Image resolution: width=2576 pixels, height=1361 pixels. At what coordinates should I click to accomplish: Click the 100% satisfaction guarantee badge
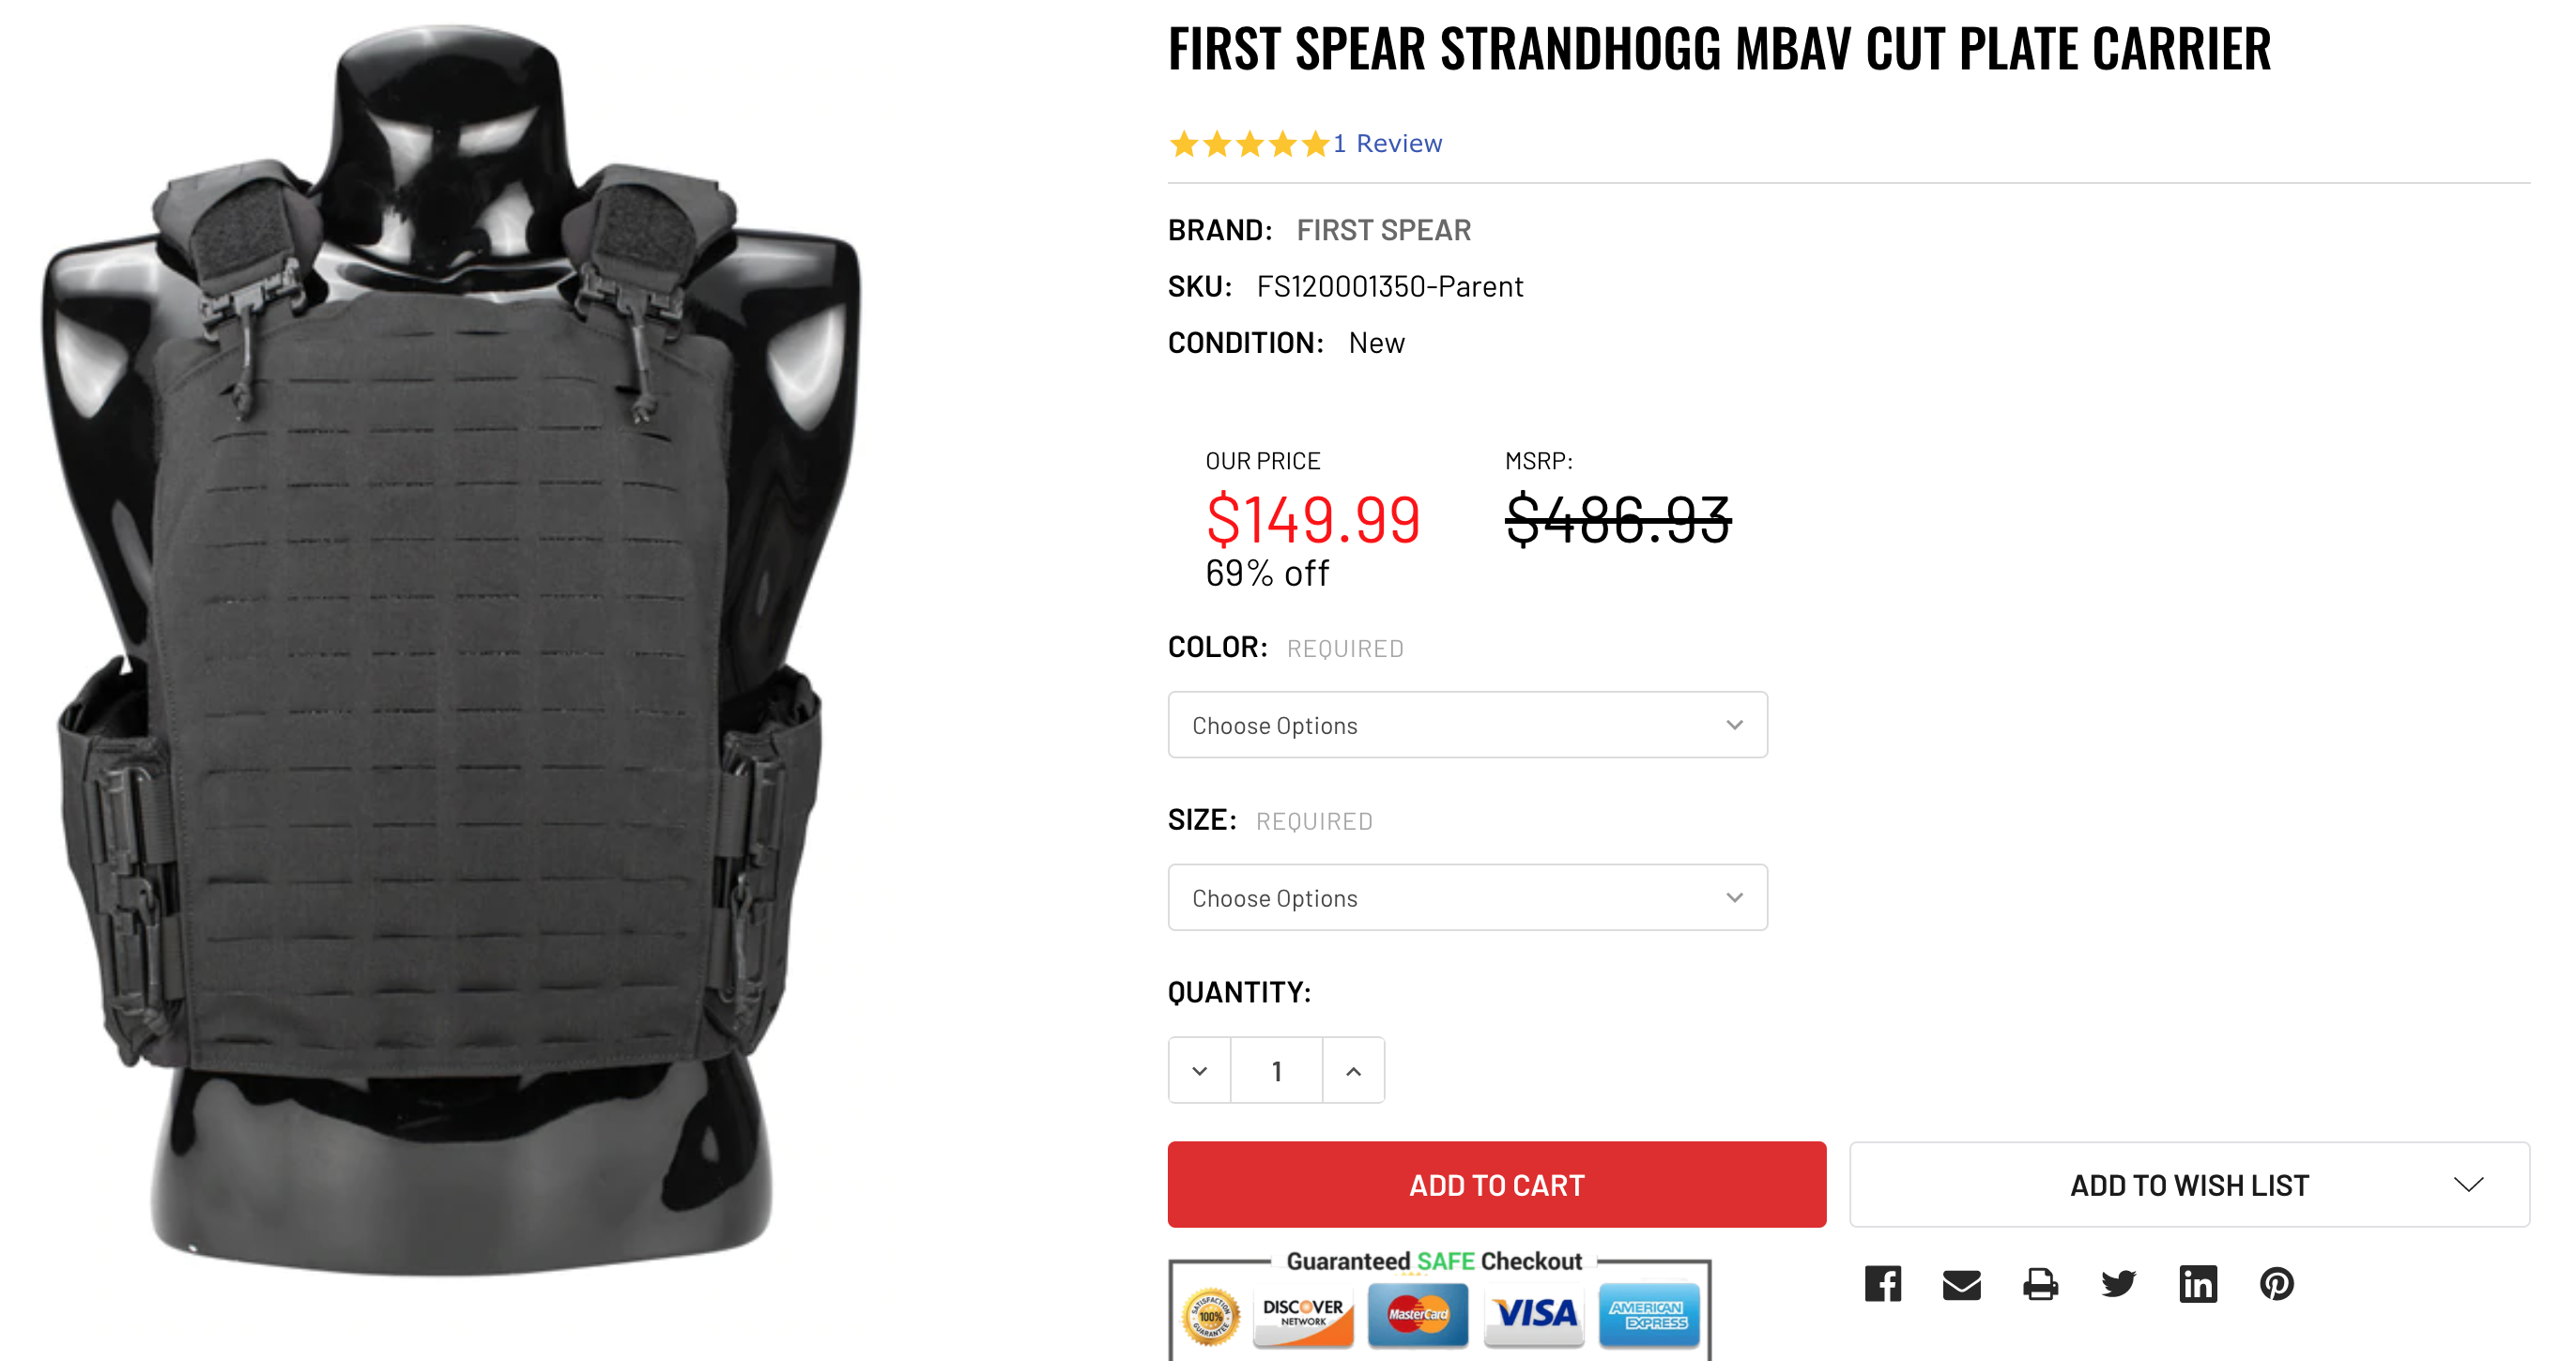pyautogui.click(x=1210, y=1316)
